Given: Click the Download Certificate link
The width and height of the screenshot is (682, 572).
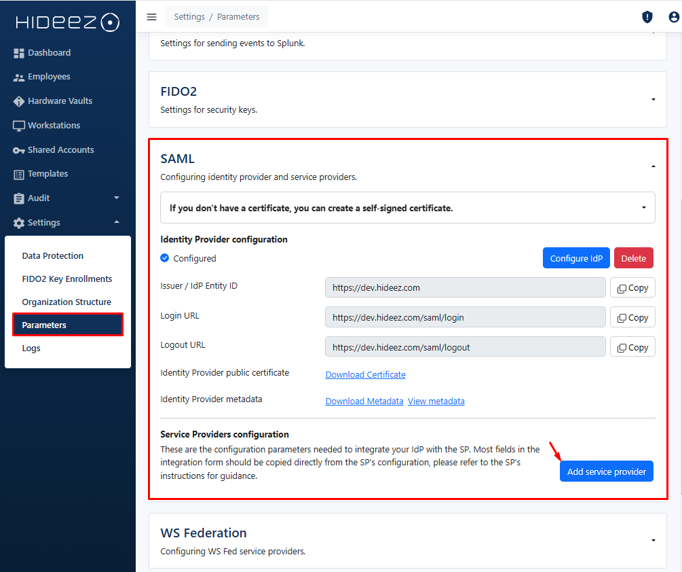Looking at the screenshot, I should pos(365,375).
